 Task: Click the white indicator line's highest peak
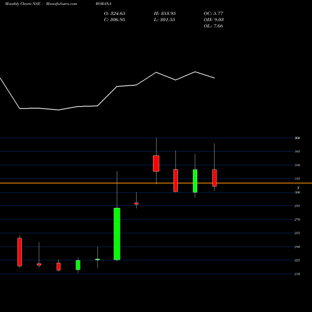195,72
